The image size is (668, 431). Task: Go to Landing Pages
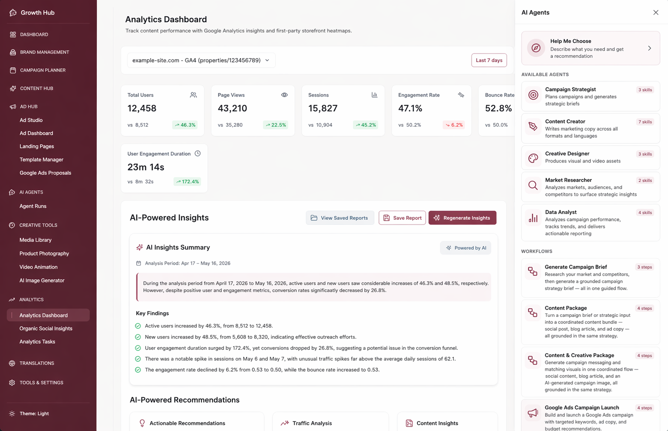point(37,146)
